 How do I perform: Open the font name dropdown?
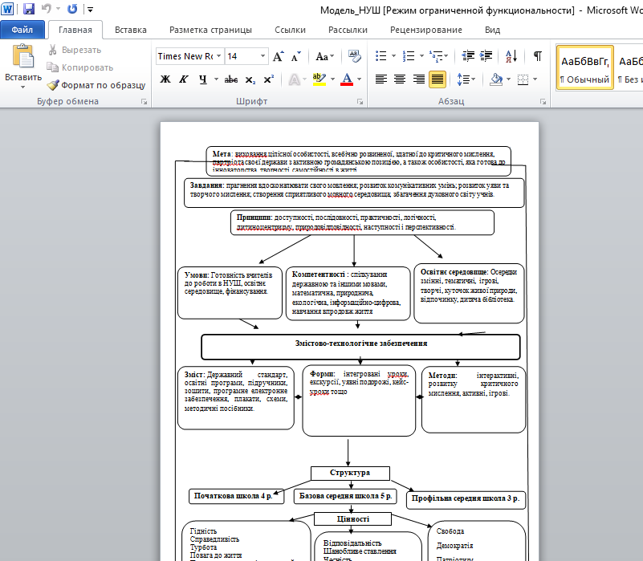point(219,55)
